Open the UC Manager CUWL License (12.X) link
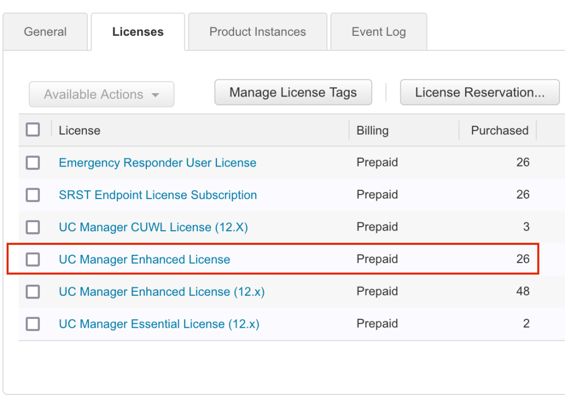The image size is (565, 395). coord(153,227)
